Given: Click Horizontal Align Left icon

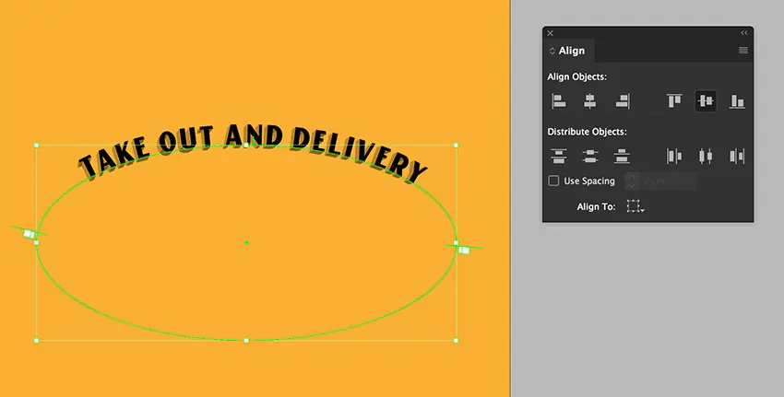Looking at the screenshot, I should point(558,101).
